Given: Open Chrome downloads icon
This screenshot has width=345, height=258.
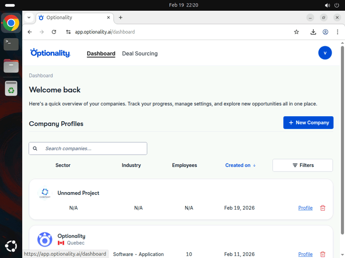Looking at the screenshot, I should (x=313, y=32).
